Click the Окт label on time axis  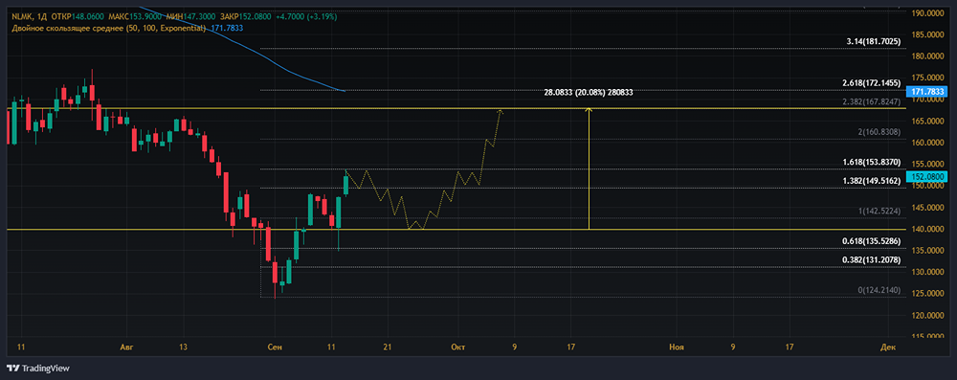tap(457, 347)
